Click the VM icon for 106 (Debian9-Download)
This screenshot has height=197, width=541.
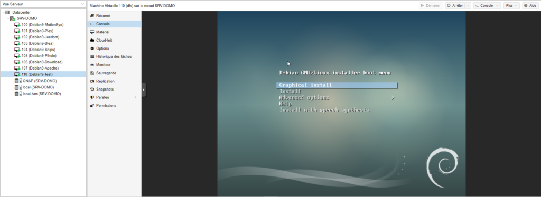17,62
